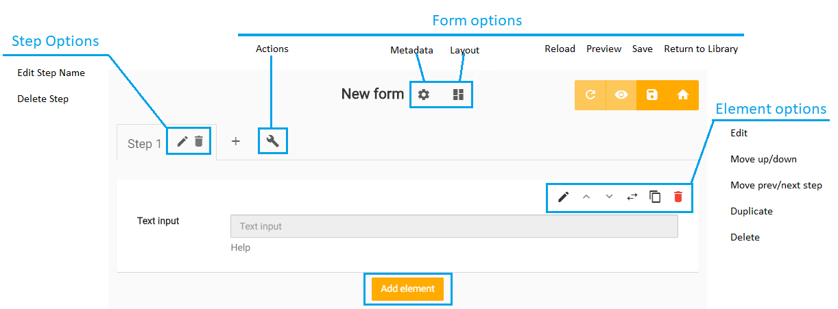Delete element with the red trash icon
This screenshot has height=309, width=838.
(678, 197)
